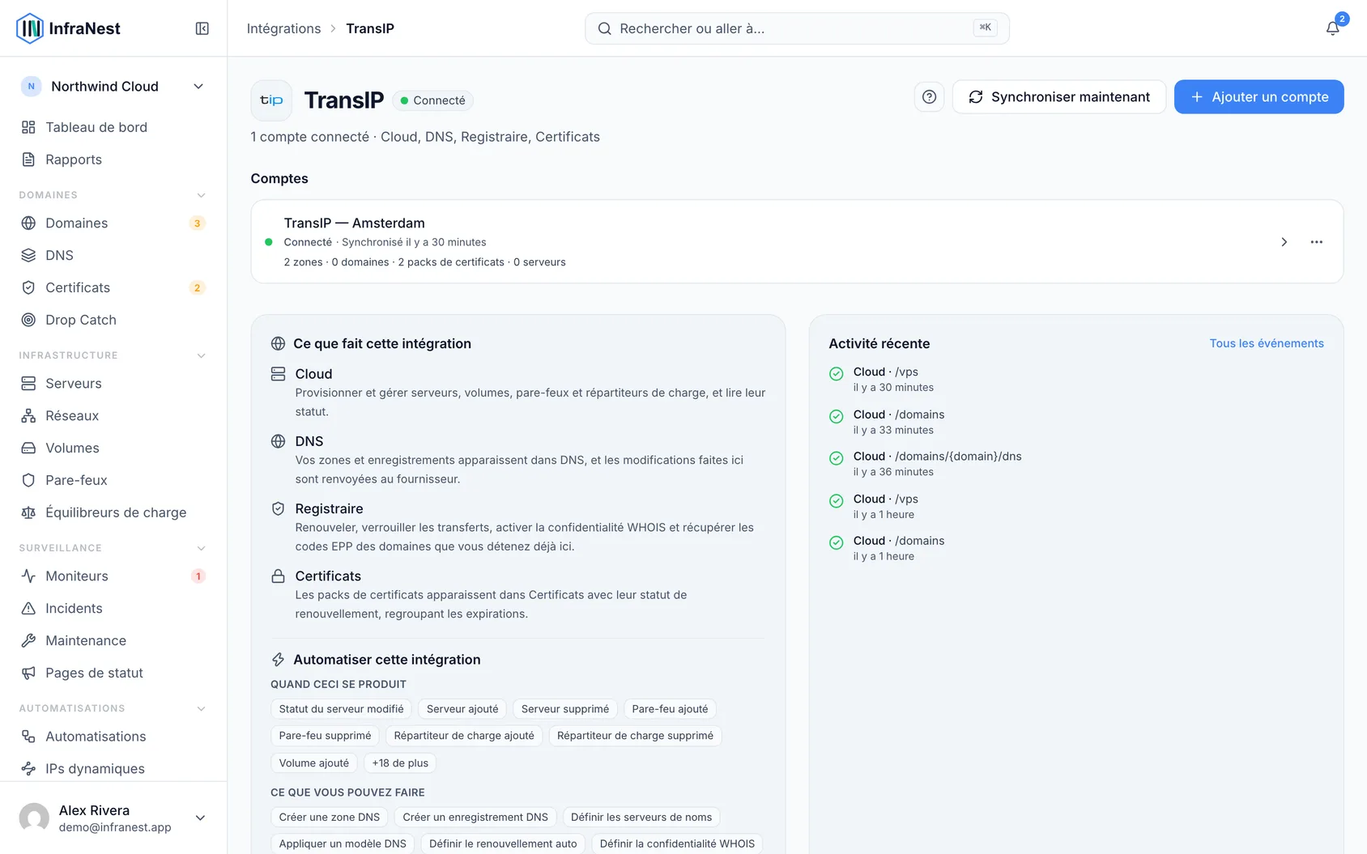Click the Drop Catch target icon
The height and width of the screenshot is (854, 1367).
28,320
